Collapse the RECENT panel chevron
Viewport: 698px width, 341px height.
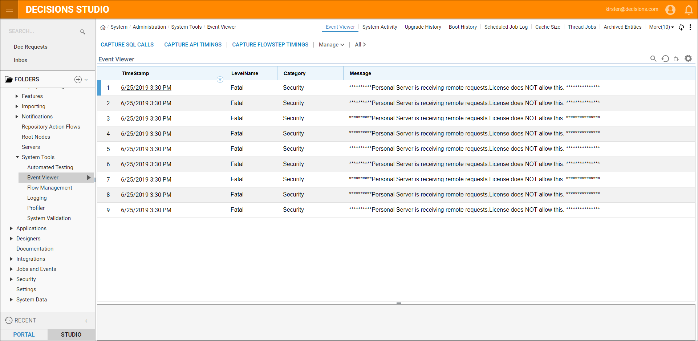[86, 321]
